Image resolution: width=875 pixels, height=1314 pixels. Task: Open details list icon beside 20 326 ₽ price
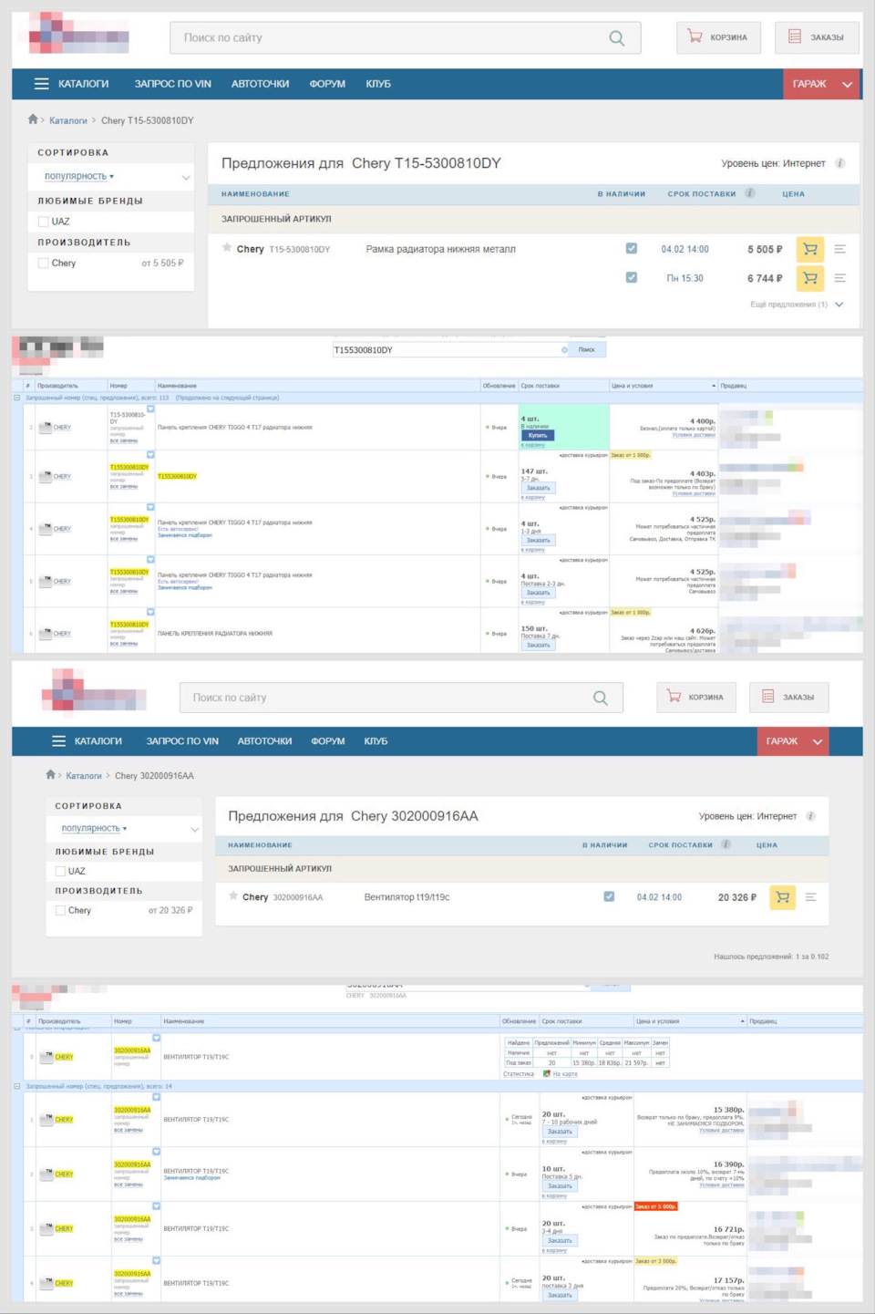tap(810, 897)
